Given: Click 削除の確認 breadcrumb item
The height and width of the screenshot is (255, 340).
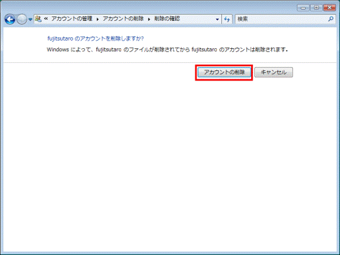Looking at the screenshot, I should click(x=167, y=19).
